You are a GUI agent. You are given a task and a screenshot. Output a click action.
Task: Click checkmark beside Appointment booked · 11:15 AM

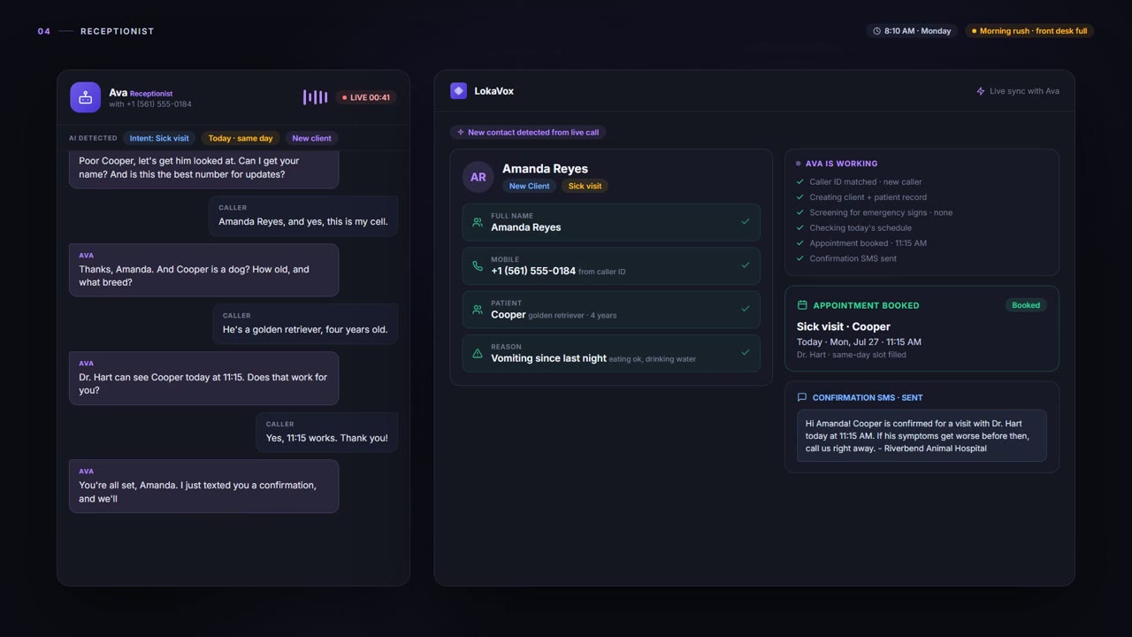coord(800,243)
